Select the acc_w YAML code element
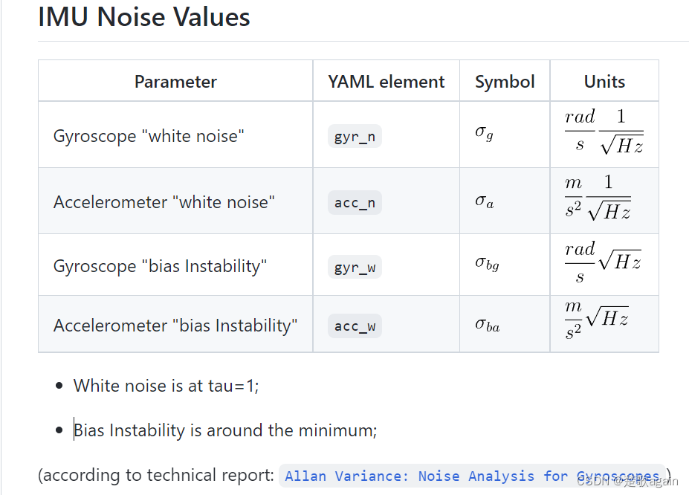The image size is (689, 495). (355, 326)
